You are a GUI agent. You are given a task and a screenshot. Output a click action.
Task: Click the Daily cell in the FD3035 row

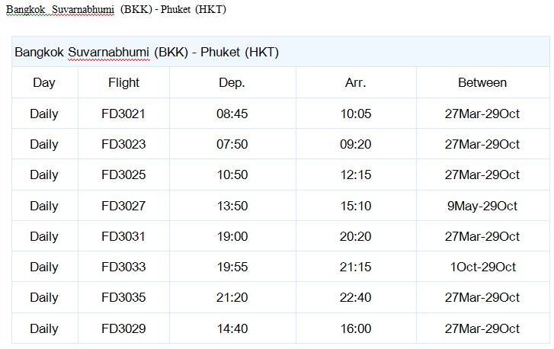(44, 297)
